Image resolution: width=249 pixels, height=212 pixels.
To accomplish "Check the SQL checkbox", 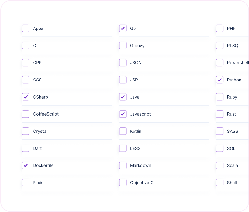I will [220, 148].
